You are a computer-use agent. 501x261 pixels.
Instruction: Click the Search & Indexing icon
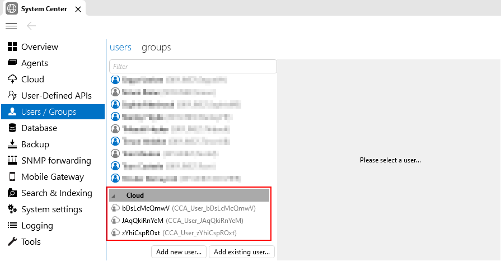12,193
